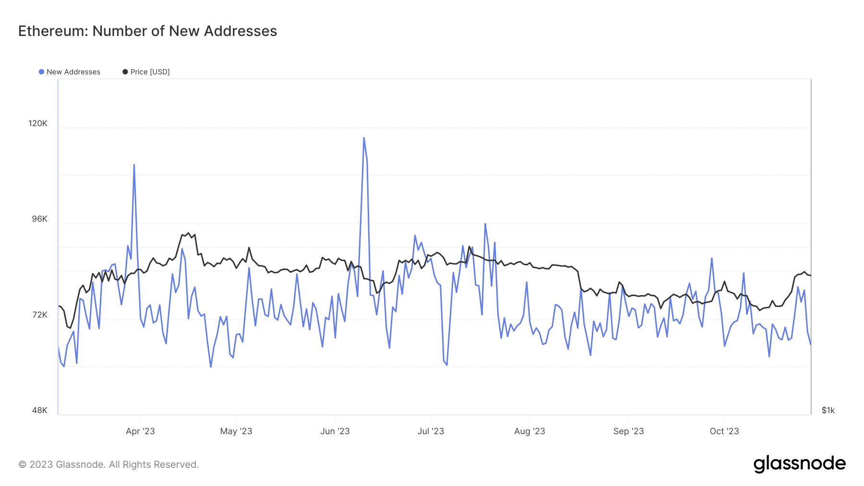The height and width of the screenshot is (486, 864).
Task: Click the chart title Ethereum: Number of New Addresses
Action: [147, 31]
